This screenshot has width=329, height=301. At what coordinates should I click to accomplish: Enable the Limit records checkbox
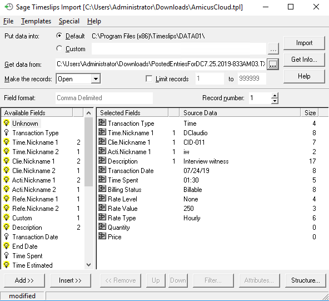(x=149, y=79)
